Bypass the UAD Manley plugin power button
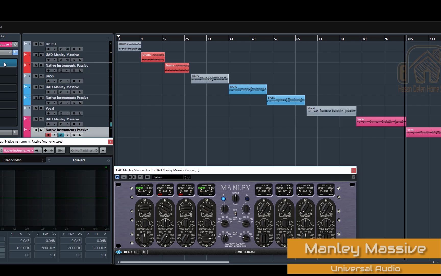441x276 pixels. tap(117, 177)
